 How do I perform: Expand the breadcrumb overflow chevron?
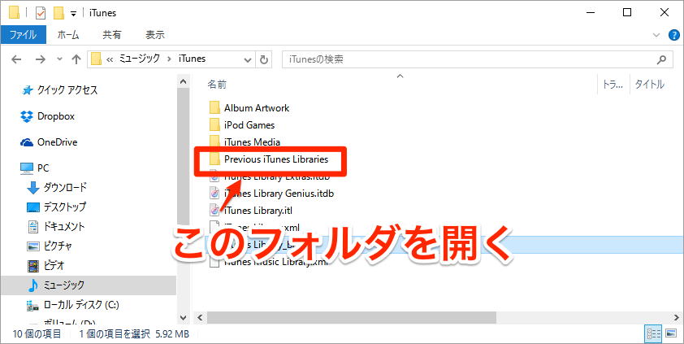click(x=110, y=59)
